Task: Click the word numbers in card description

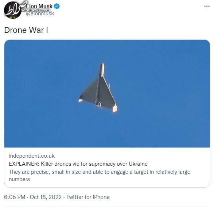Action: pos(19,179)
